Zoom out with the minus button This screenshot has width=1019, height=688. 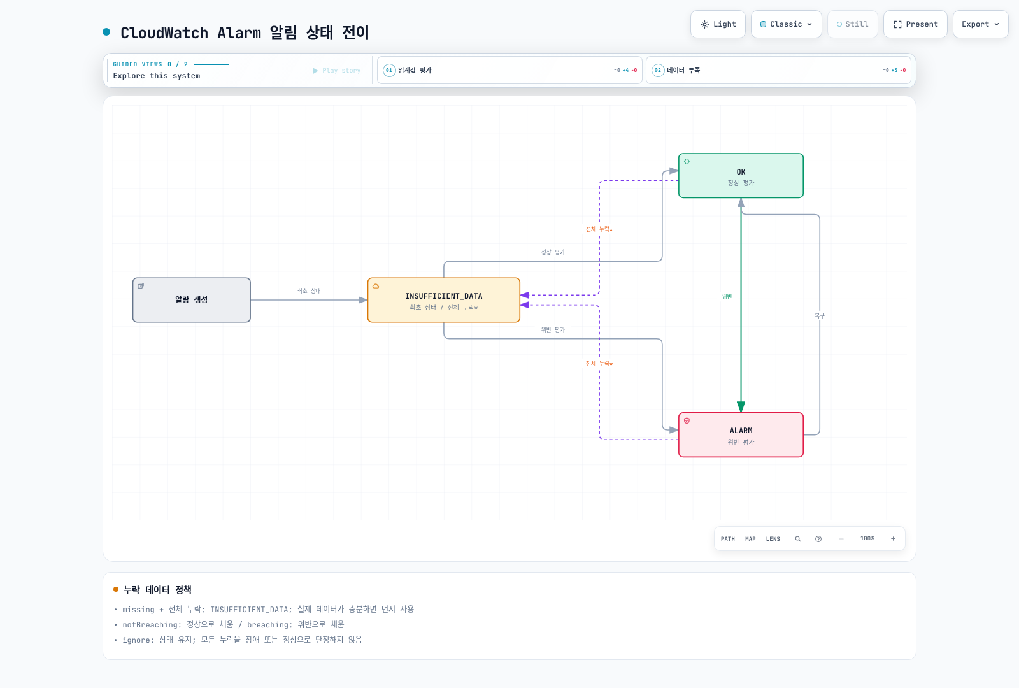tap(841, 539)
